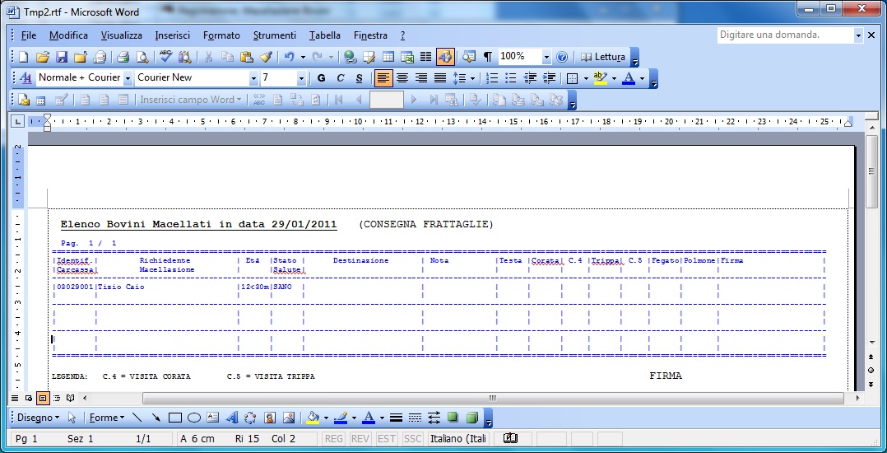
Task: Open the font size dropdown
Action: [301, 77]
